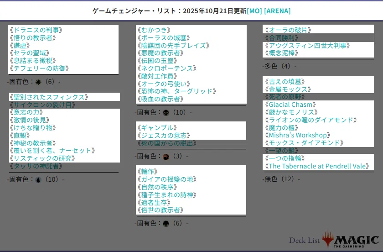Open card link 《ドラニスの判事》

point(36,30)
